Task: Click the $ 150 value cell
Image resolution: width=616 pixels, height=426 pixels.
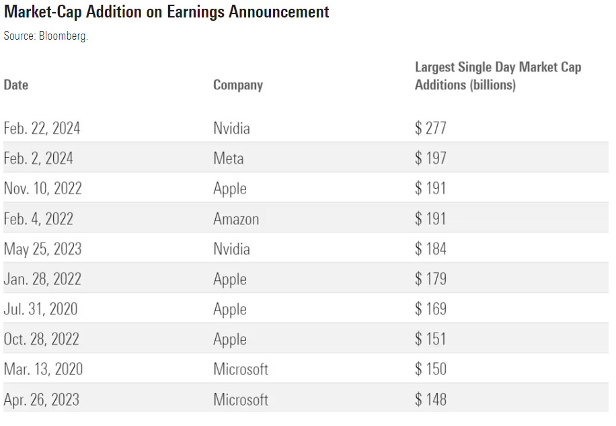Action: [x=430, y=370]
